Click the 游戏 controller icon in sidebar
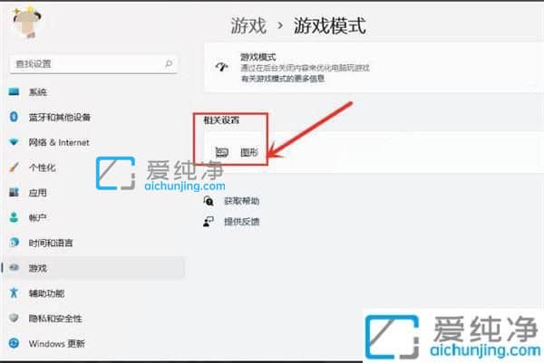This screenshot has width=544, height=363. click(x=14, y=268)
